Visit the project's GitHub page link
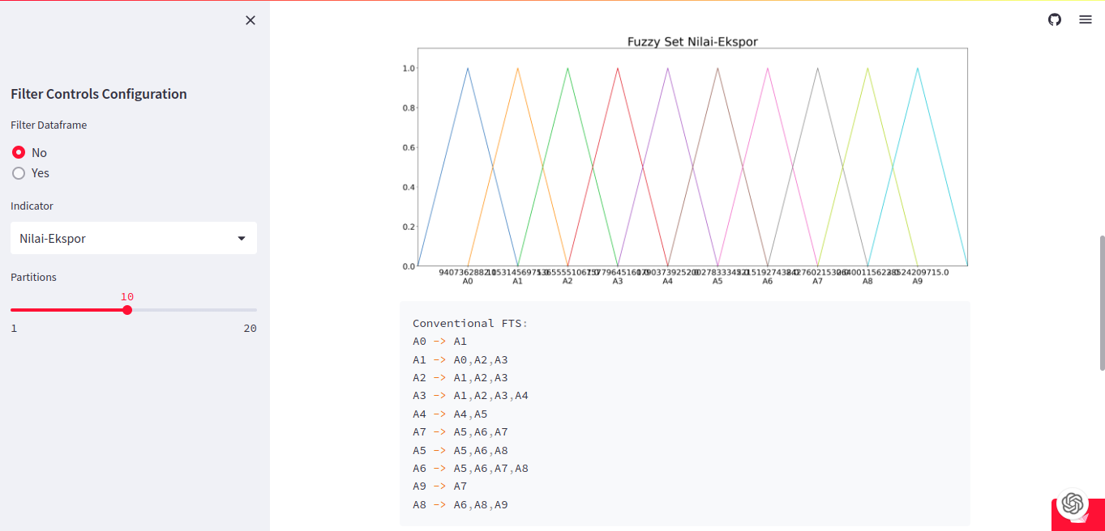This screenshot has height=531, width=1105. click(1054, 19)
